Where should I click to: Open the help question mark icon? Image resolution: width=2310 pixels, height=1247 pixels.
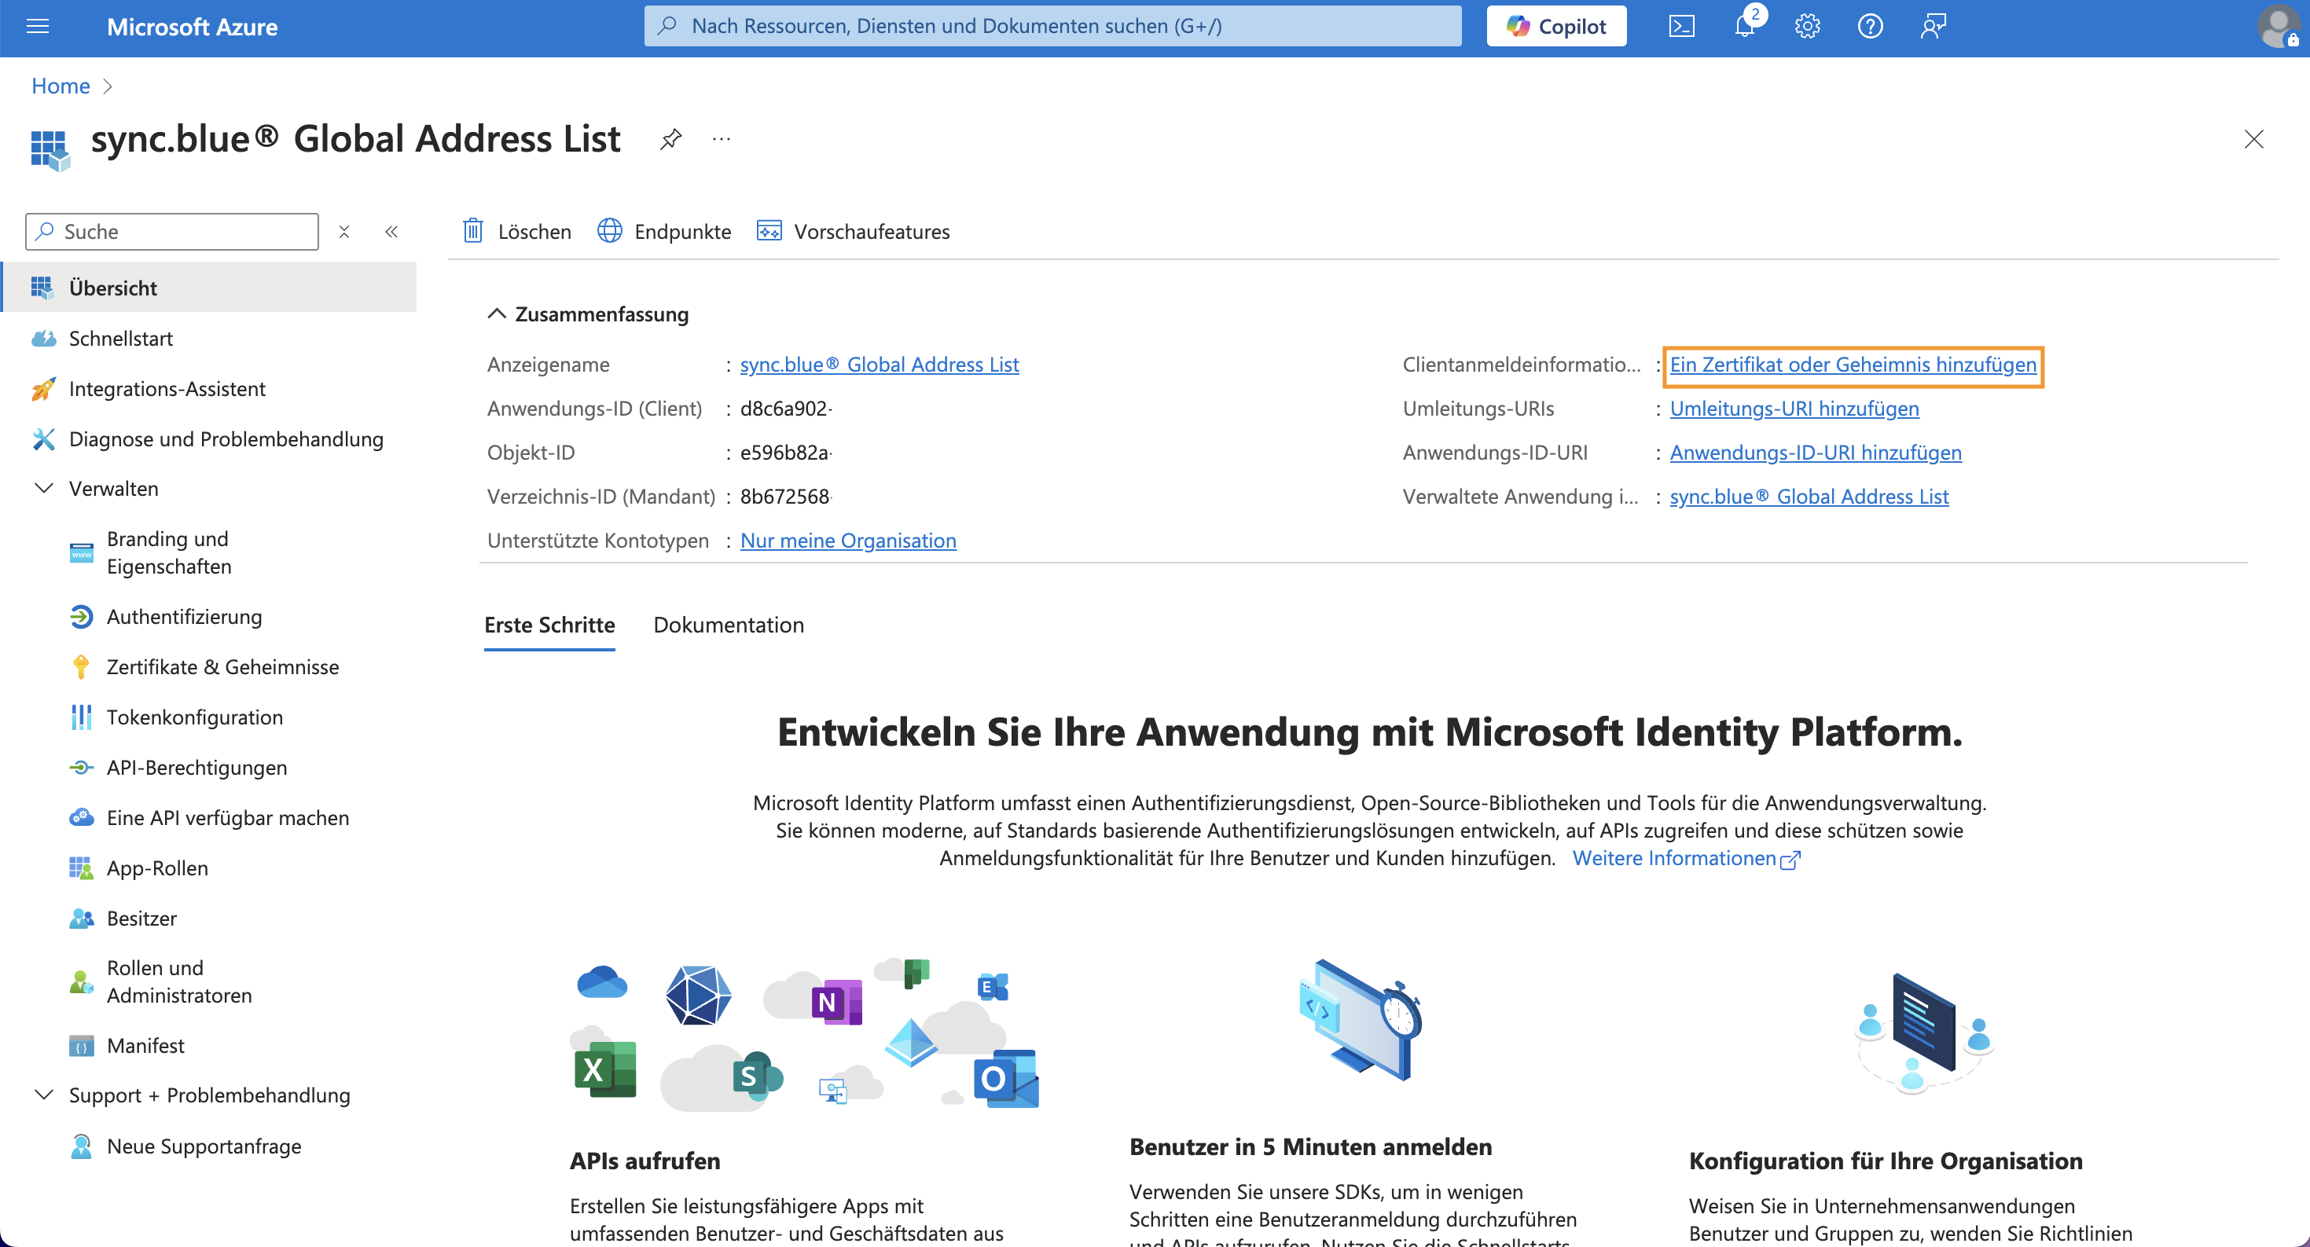click(1870, 26)
